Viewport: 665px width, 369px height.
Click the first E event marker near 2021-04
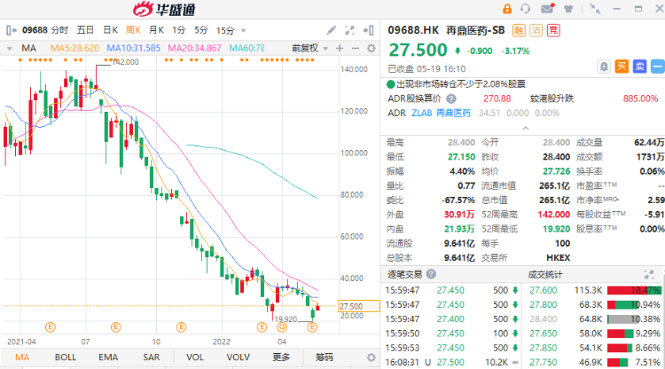tap(51, 327)
